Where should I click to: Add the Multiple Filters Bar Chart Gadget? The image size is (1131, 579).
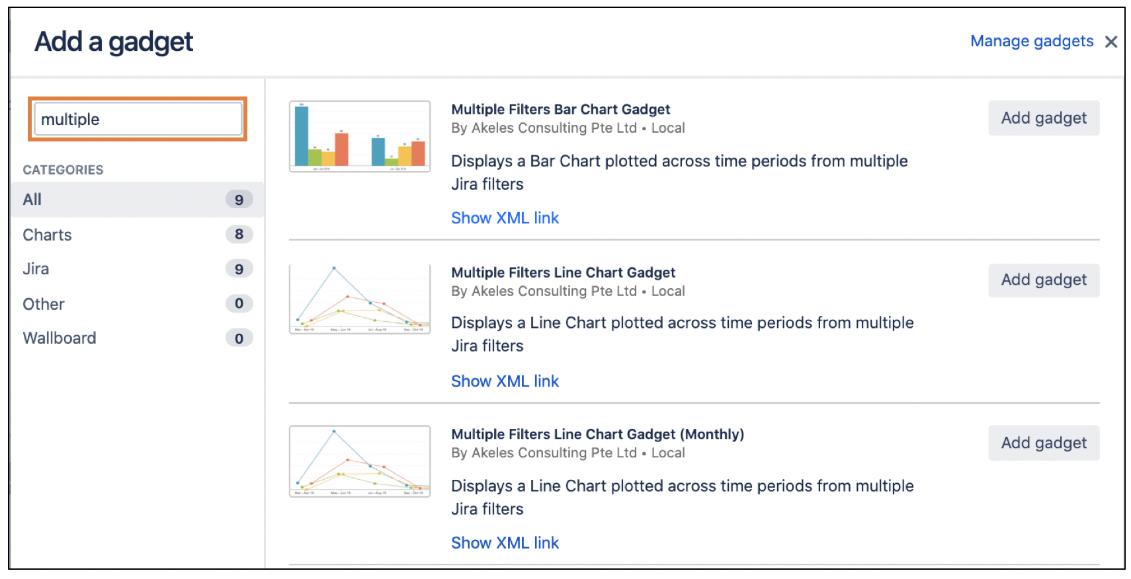click(1043, 118)
